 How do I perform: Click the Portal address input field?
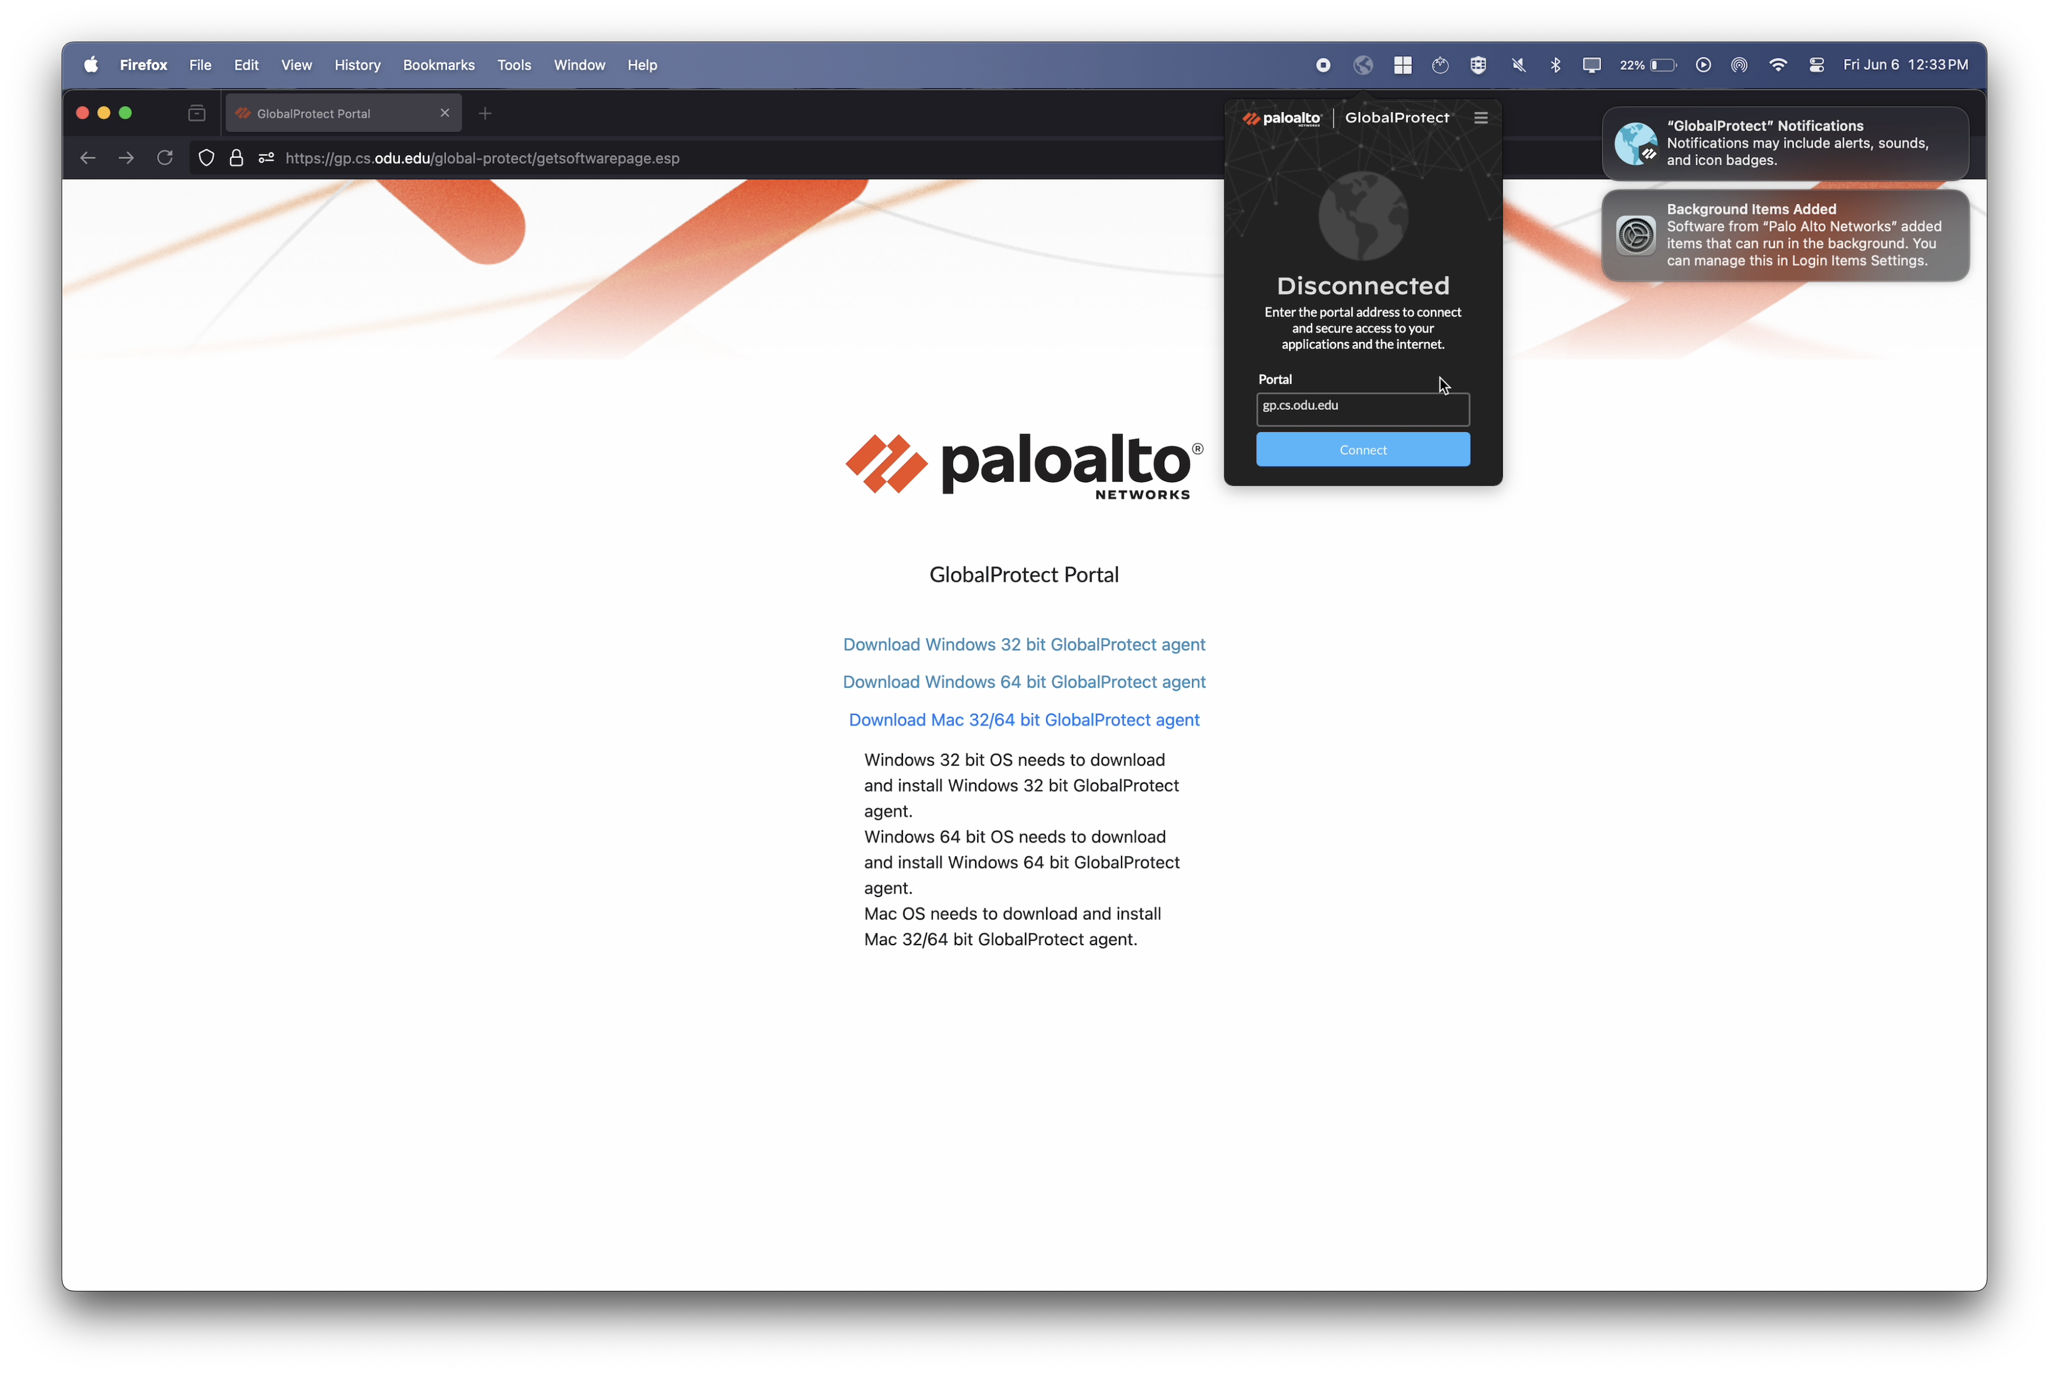pyautogui.click(x=1362, y=409)
